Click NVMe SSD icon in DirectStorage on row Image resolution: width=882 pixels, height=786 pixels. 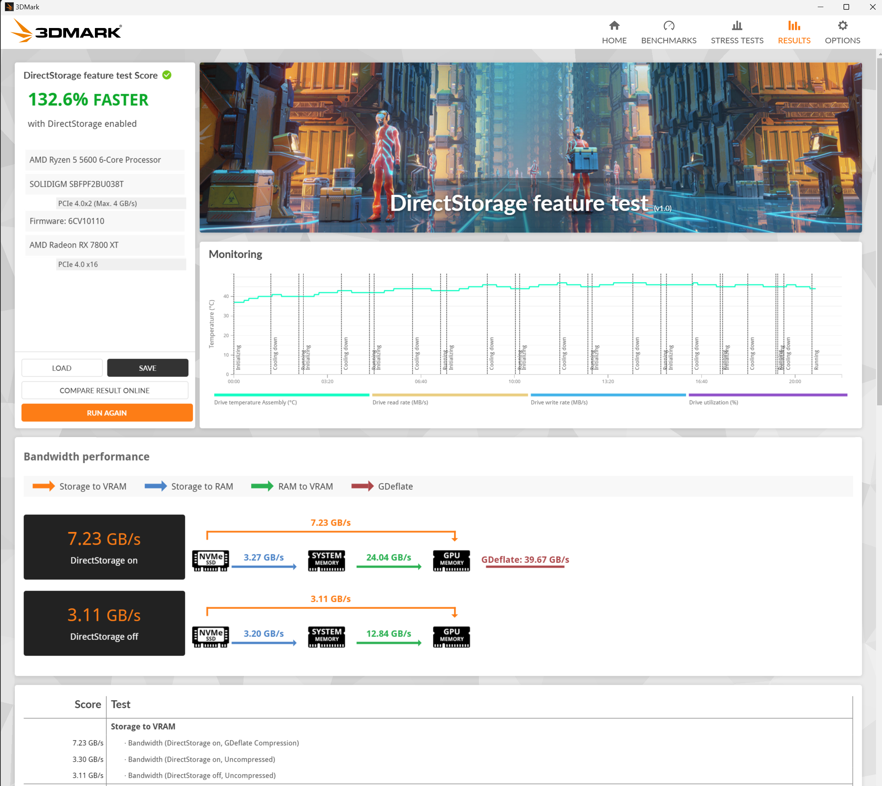210,560
